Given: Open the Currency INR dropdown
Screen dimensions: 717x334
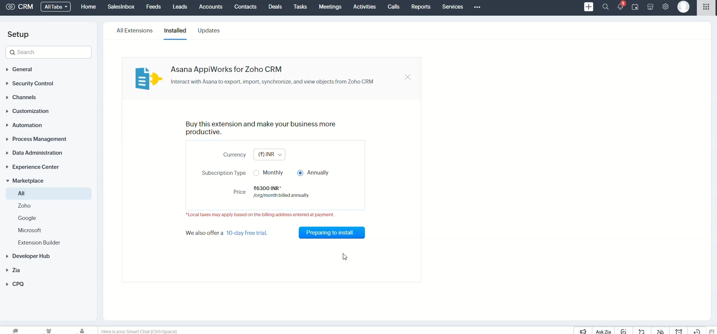Looking at the screenshot, I should click(x=270, y=155).
